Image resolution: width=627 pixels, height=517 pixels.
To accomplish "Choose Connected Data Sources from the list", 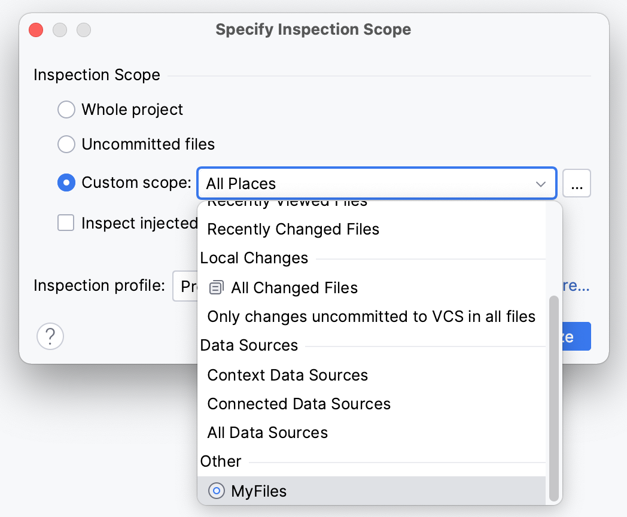I will coord(299,404).
